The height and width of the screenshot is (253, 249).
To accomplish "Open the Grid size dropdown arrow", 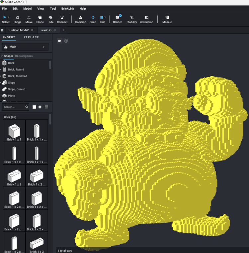I will (105, 17).
